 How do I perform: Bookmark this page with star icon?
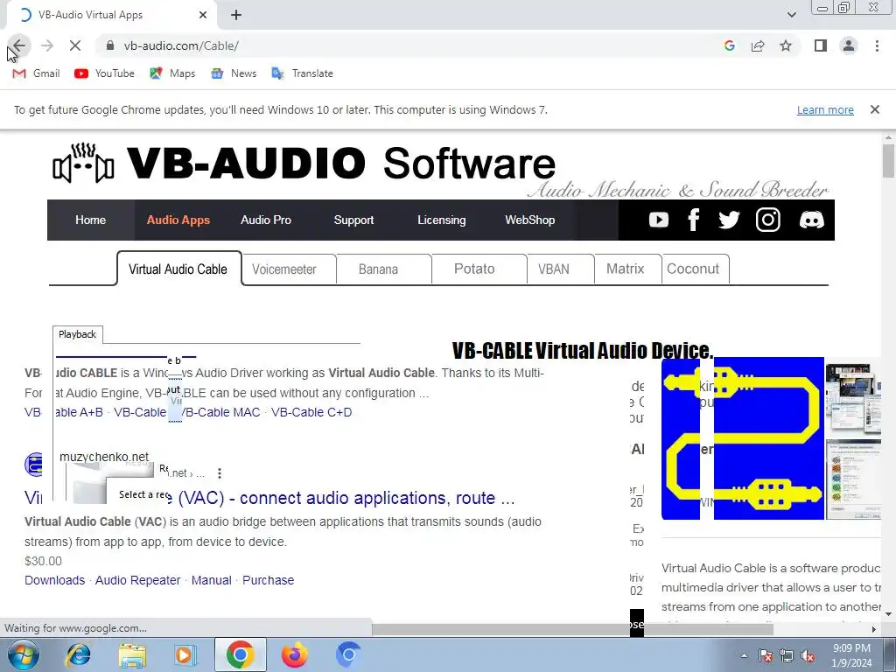coord(787,45)
